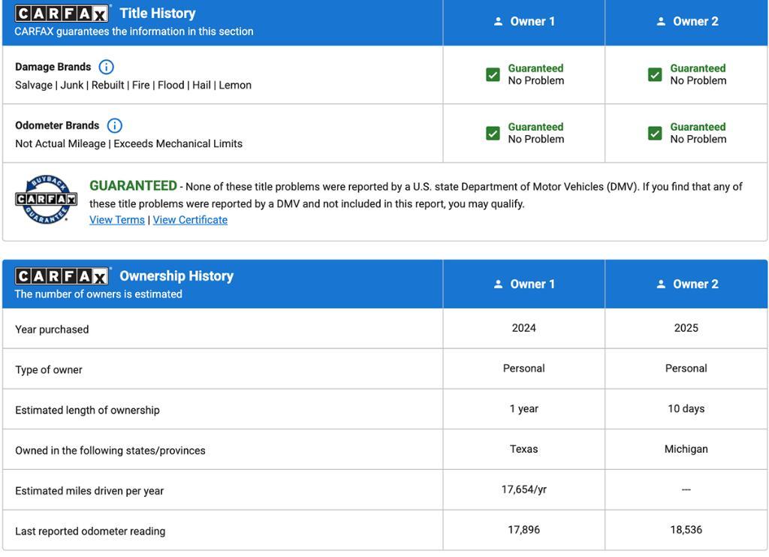769x557 pixels.
Task: Click the green check for Damage Brands Owner 1
Action: (x=493, y=74)
